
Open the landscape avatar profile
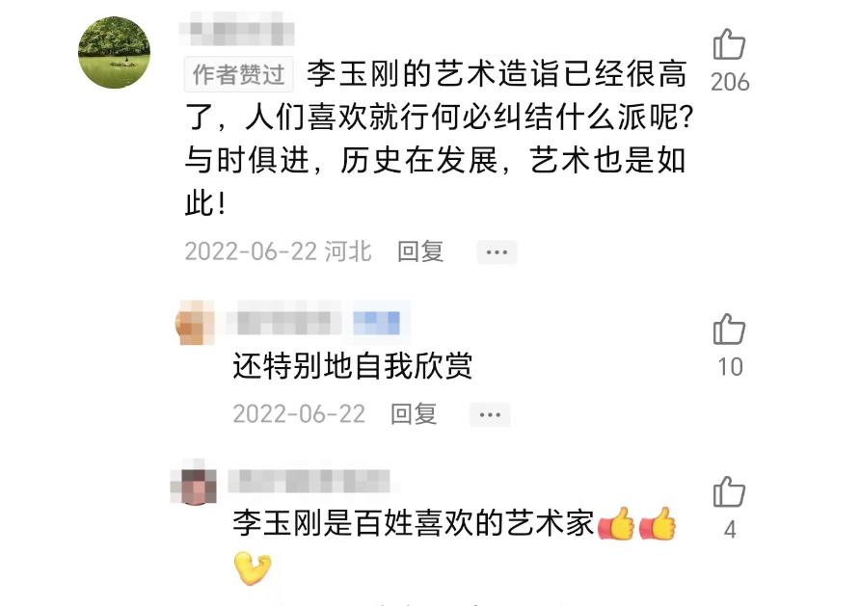point(114,52)
